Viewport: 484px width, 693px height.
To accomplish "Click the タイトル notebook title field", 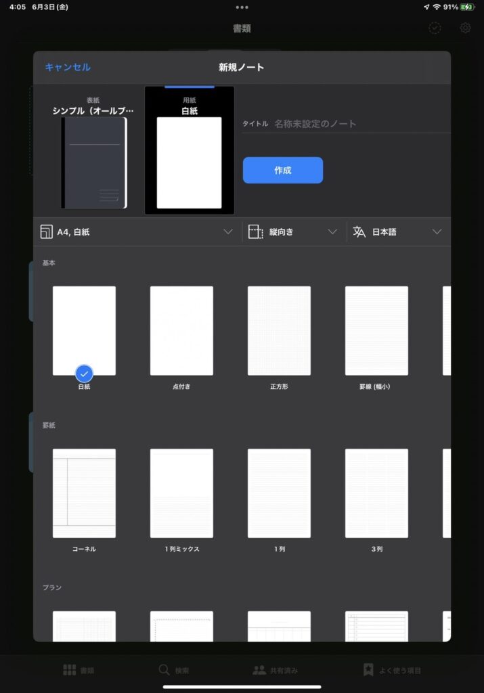I will click(x=359, y=124).
